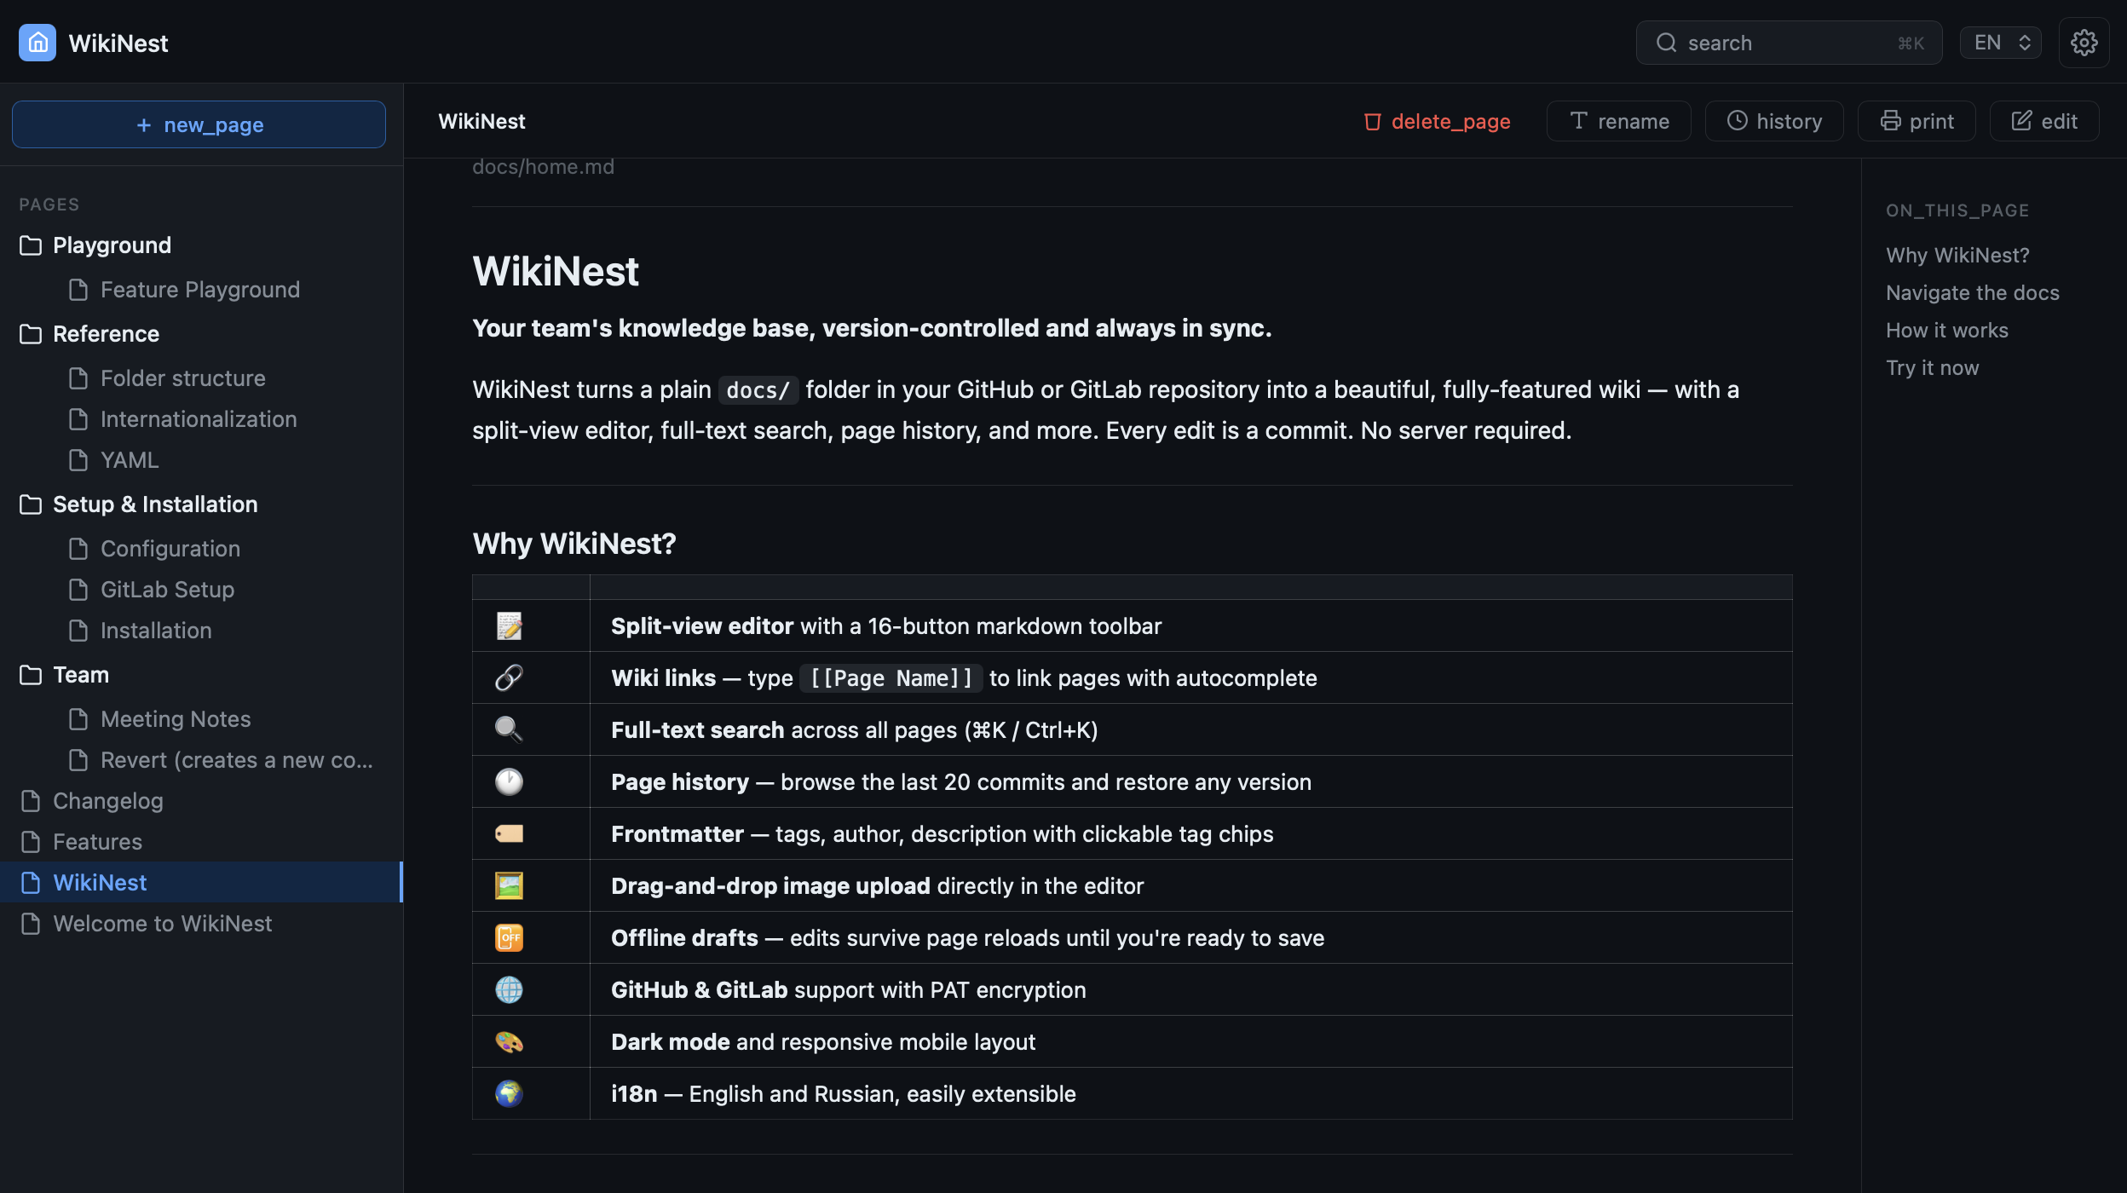Screen dimensions: 2127x1193
Task: Click the T icon on rename button
Action: (x=1578, y=121)
